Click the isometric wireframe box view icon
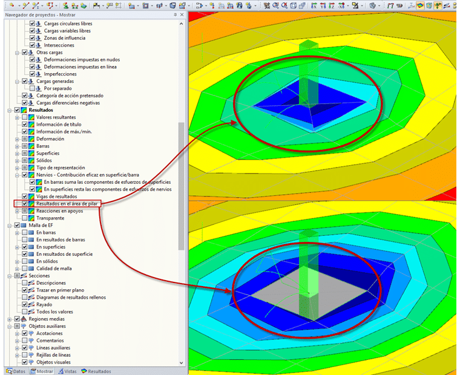 [293, 5]
